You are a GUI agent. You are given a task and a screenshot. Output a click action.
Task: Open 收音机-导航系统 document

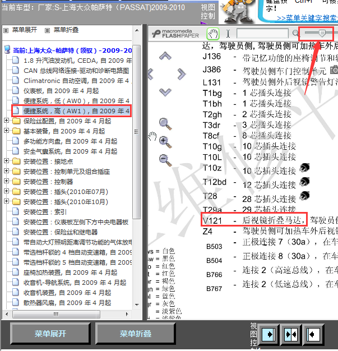pos(75,283)
